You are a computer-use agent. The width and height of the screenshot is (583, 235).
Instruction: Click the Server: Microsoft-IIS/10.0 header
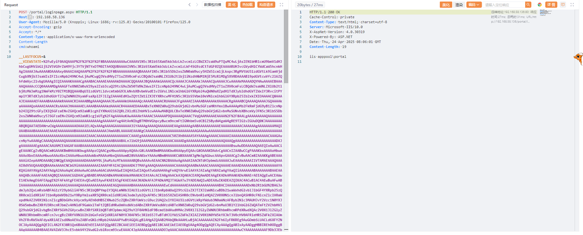[336, 27]
